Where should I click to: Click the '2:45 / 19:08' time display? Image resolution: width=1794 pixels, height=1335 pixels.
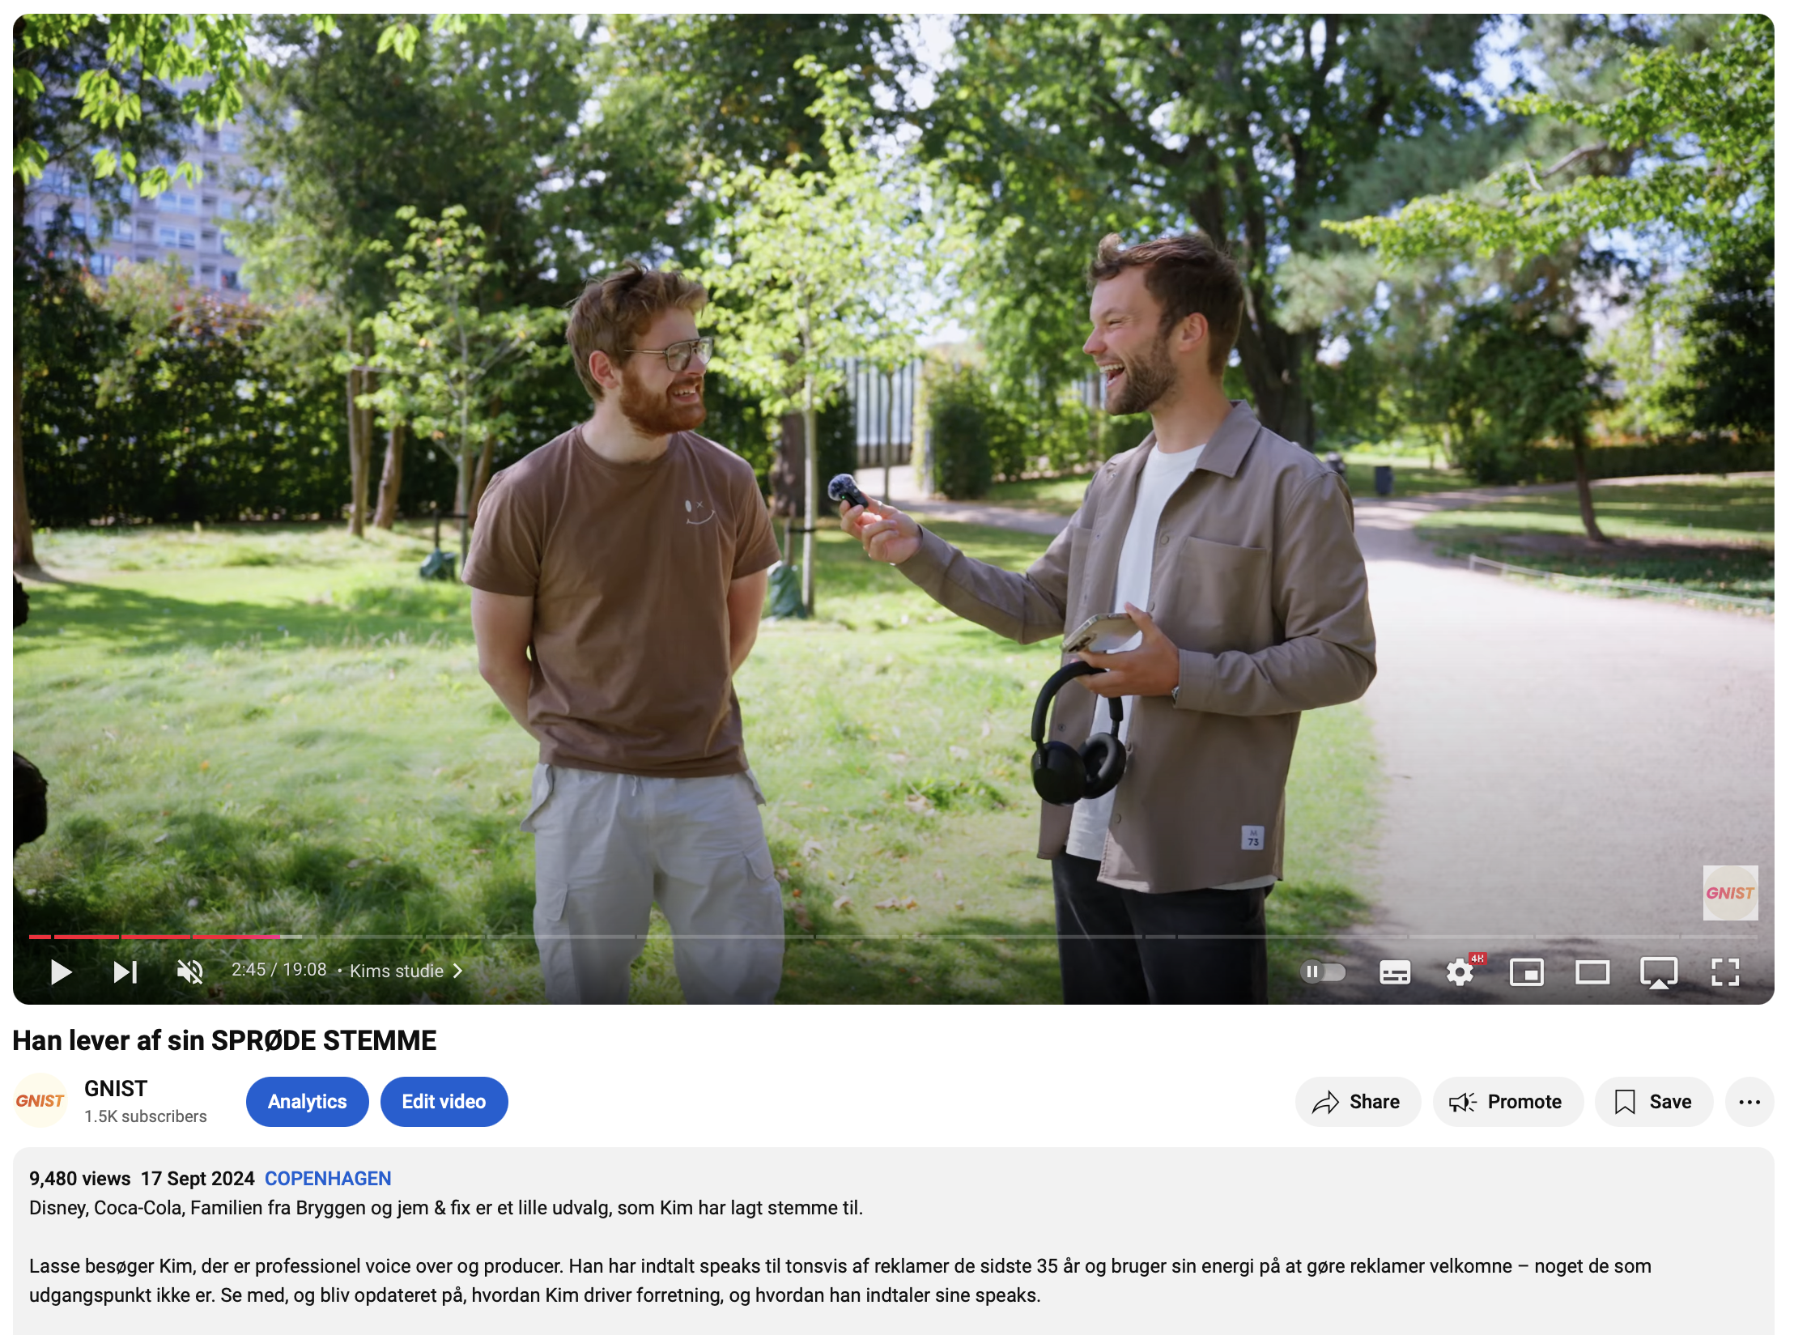click(x=279, y=970)
